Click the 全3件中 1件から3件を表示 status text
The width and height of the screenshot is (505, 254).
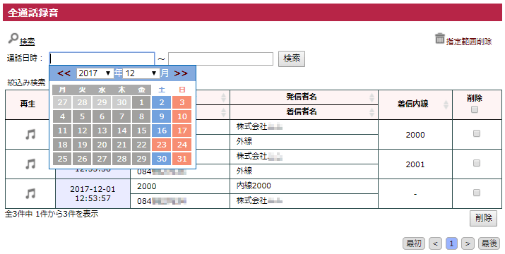tap(52, 214)
